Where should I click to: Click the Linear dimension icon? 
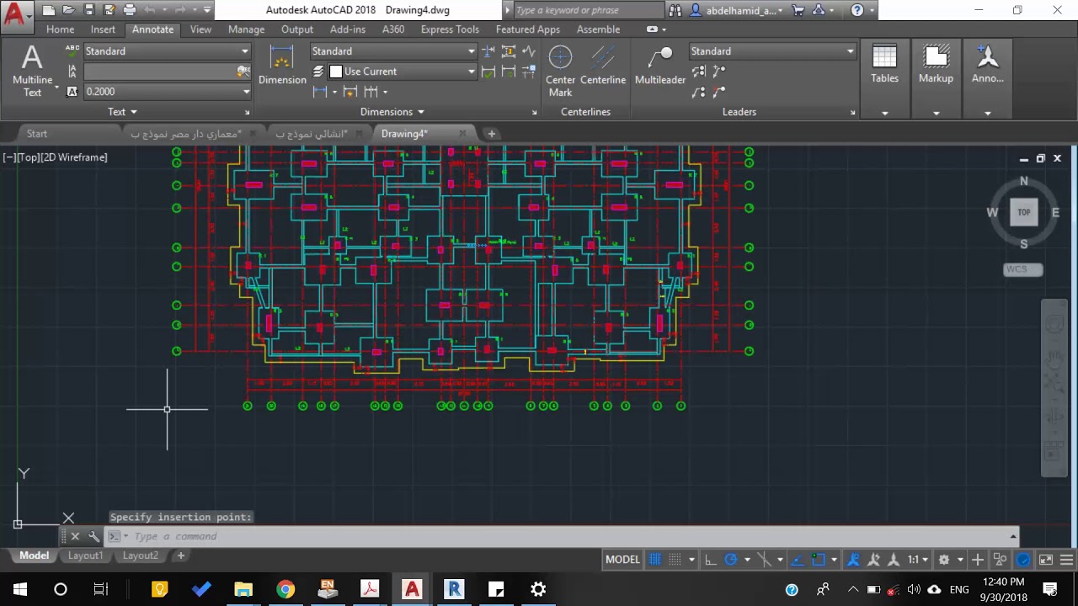(320, 92)
